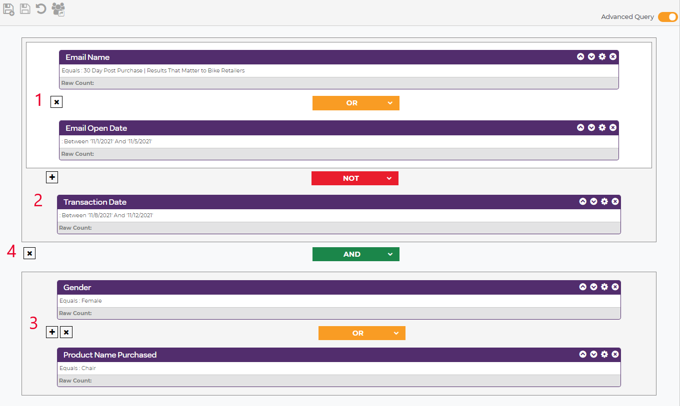Screen dimensions: 680x406
Task: Click the 'Equals : Female' filter text
Action: click(80, 301)
